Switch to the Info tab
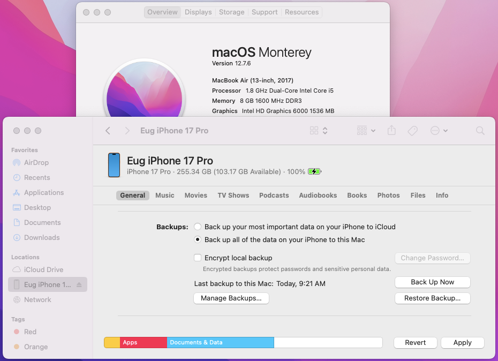 (x=442, y=195)
